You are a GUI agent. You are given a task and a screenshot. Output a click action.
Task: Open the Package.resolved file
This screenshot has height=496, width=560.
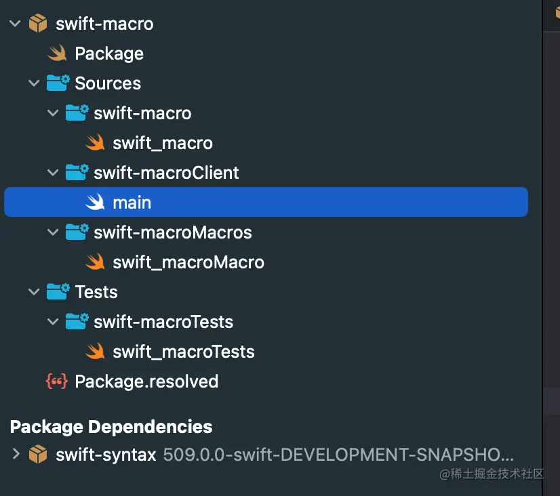(146, 381)
